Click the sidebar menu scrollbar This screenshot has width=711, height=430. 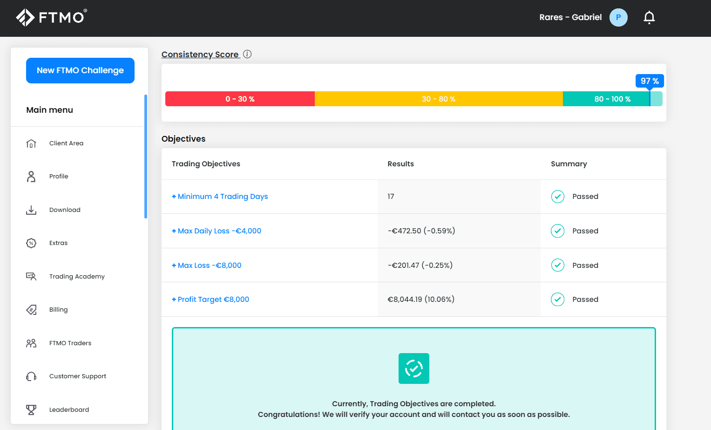point(146,157)
